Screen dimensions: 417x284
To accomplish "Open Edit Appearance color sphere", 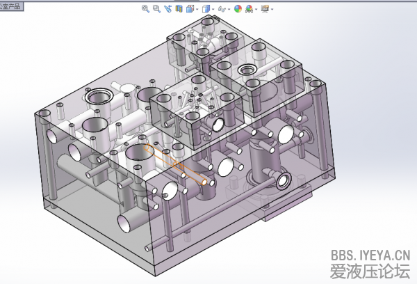I will (x=238, y=9).
